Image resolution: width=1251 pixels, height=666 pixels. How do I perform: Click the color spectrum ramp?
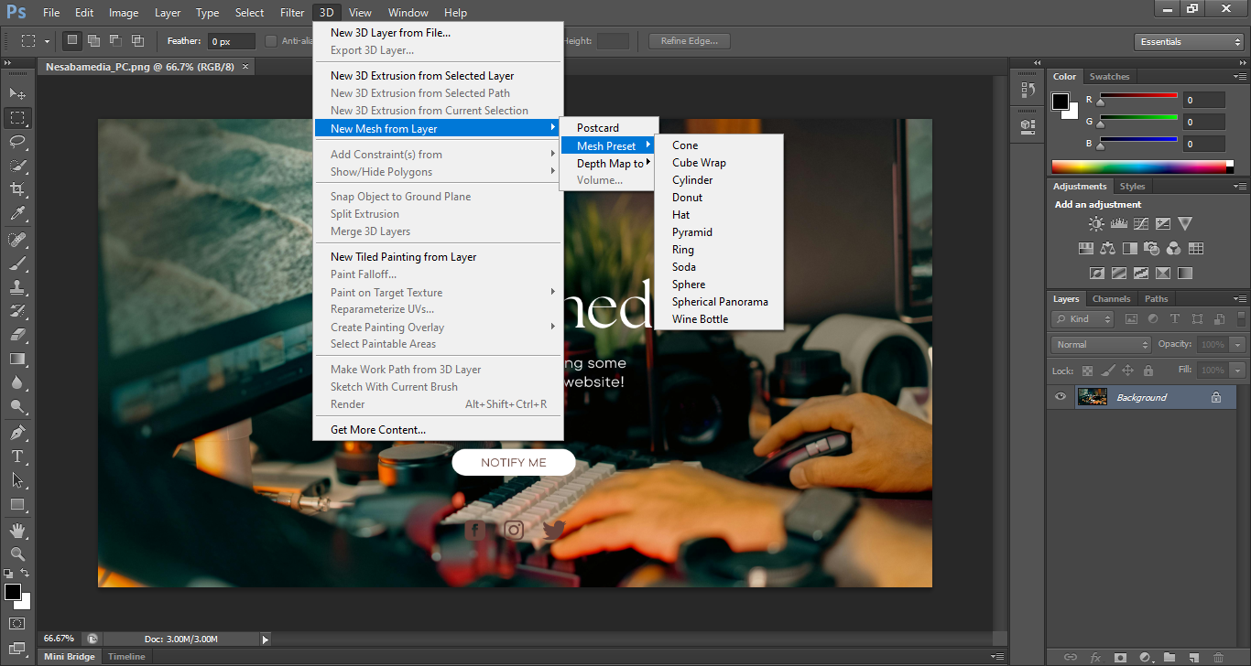1141,166
